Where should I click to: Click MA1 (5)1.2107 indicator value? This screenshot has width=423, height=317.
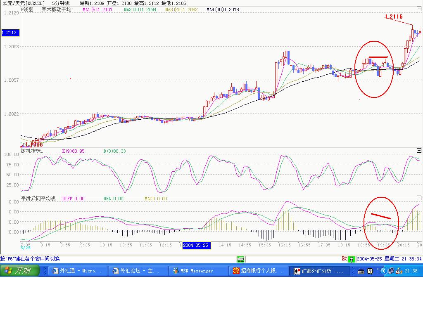97,9
